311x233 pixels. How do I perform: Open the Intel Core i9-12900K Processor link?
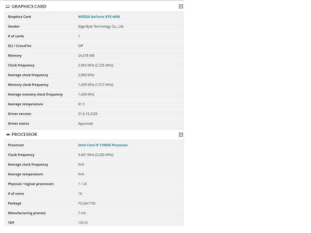(x=103, y=145)
